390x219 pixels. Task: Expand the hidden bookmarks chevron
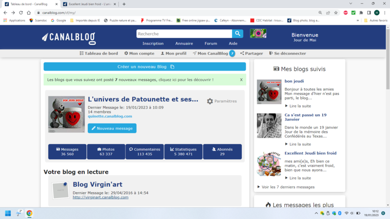[358, 20]
